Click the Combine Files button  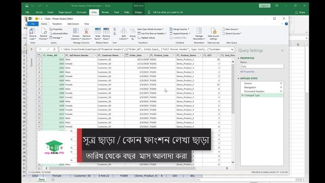(x=178, y=38)
